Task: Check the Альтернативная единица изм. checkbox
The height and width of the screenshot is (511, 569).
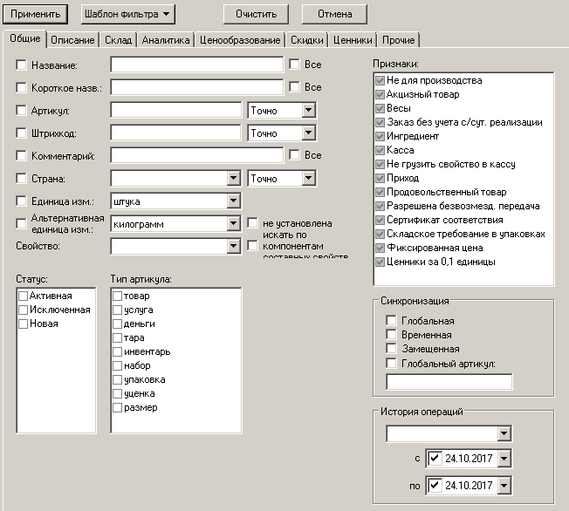Action: coord(22,223)
